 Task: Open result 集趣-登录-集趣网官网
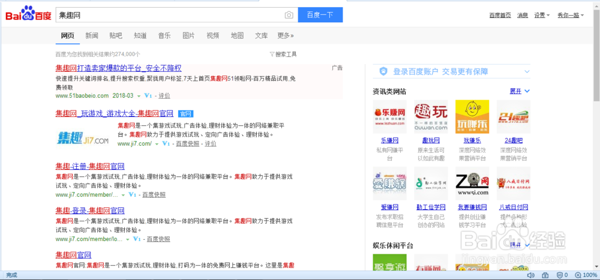click(90, 211)
